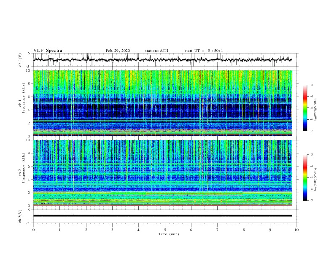Click the "5" volt tick on ch.1(V) axis
The image size is (334, 258).
(29, 54)
